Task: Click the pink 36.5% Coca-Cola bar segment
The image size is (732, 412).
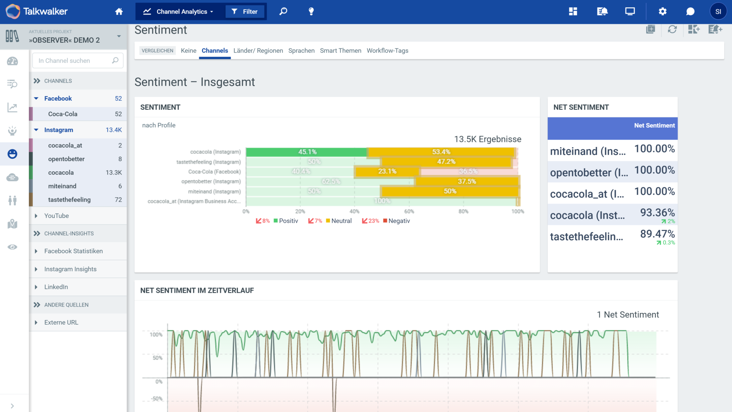Action: click(469, 171)
